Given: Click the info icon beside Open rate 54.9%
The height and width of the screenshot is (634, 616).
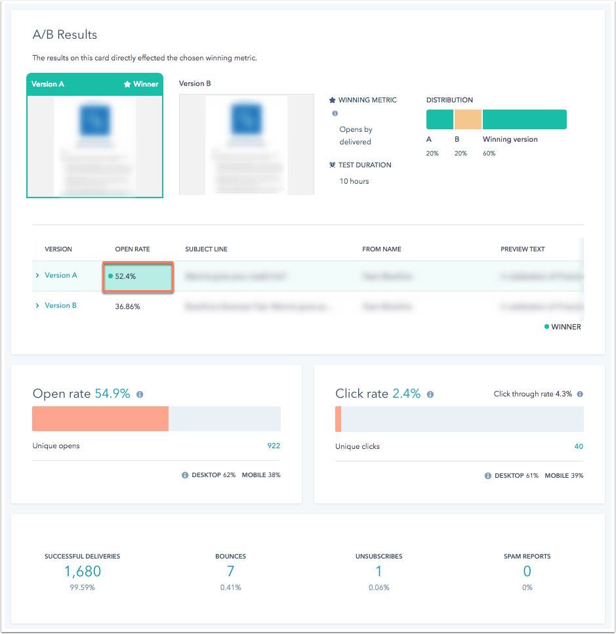Looking at the screenshot, I should (x=139, y=394).
